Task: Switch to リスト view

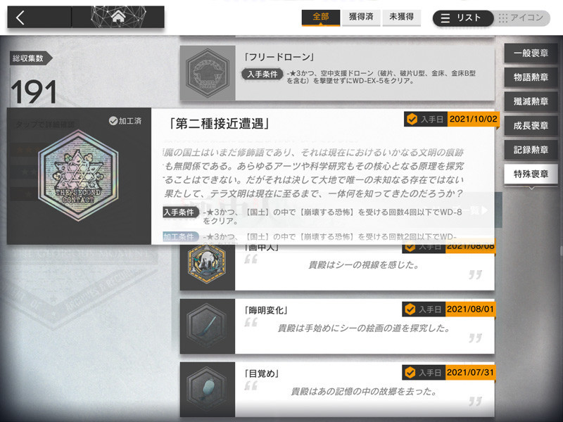Action: click(463, 18)
